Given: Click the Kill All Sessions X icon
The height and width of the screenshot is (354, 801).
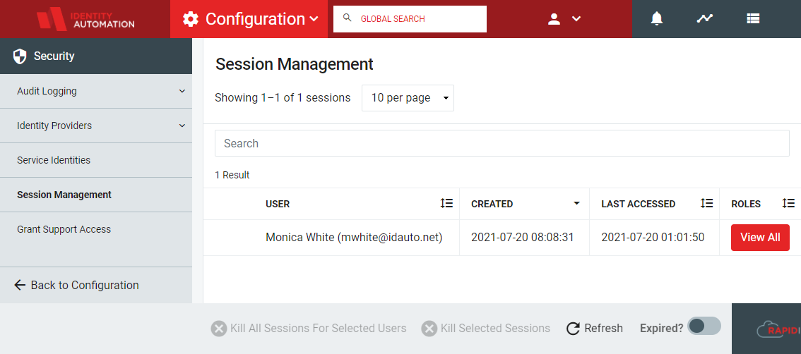Looking at the screenshot, I should point(219,329).
